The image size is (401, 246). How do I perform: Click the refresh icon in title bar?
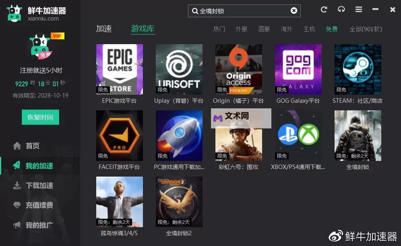click(324, 10)
